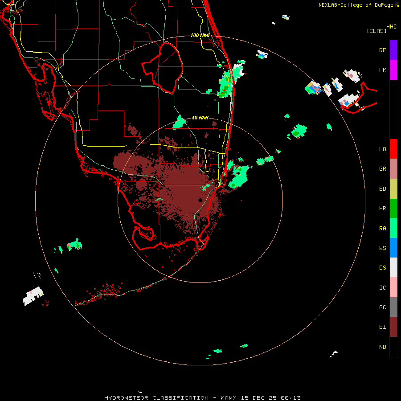The image size is (401, 401).
Task: Click the 'HR' legend label
Action: point(382,209)
